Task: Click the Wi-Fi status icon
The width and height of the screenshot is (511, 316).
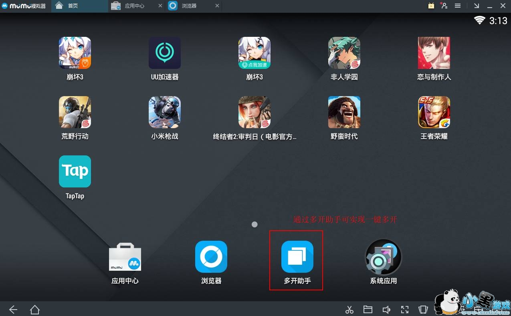Action: 480,20
